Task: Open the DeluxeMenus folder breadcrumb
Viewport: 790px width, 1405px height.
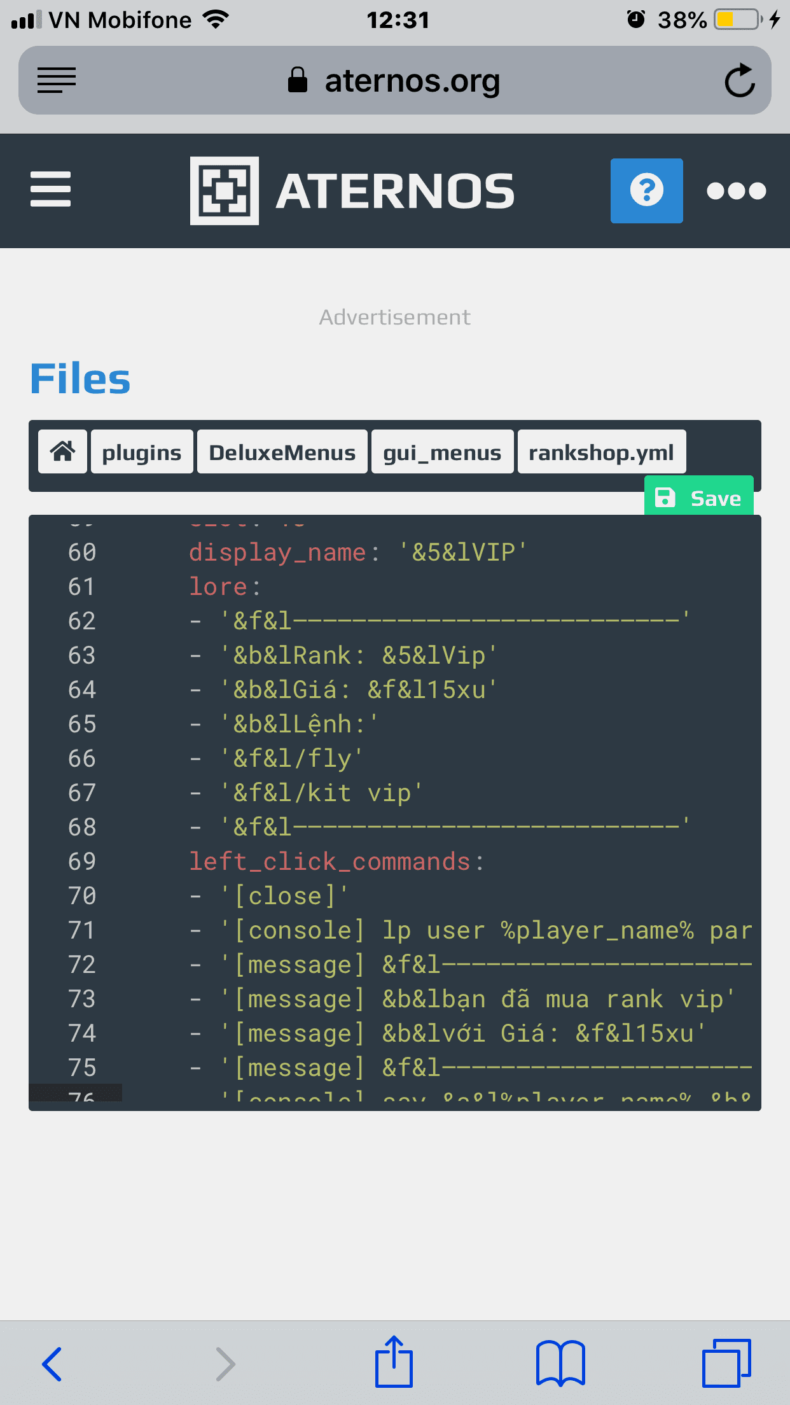Action: [282, 452]
